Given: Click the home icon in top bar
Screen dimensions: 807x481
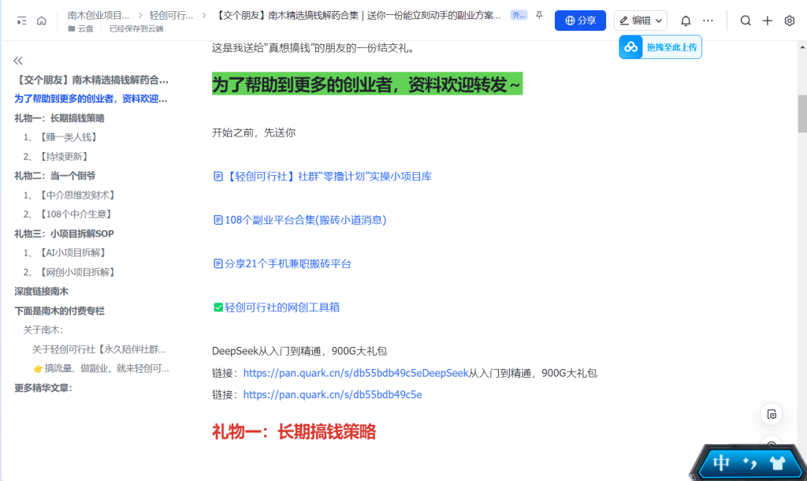Looking at the screenshot, I should pos(42,21).
